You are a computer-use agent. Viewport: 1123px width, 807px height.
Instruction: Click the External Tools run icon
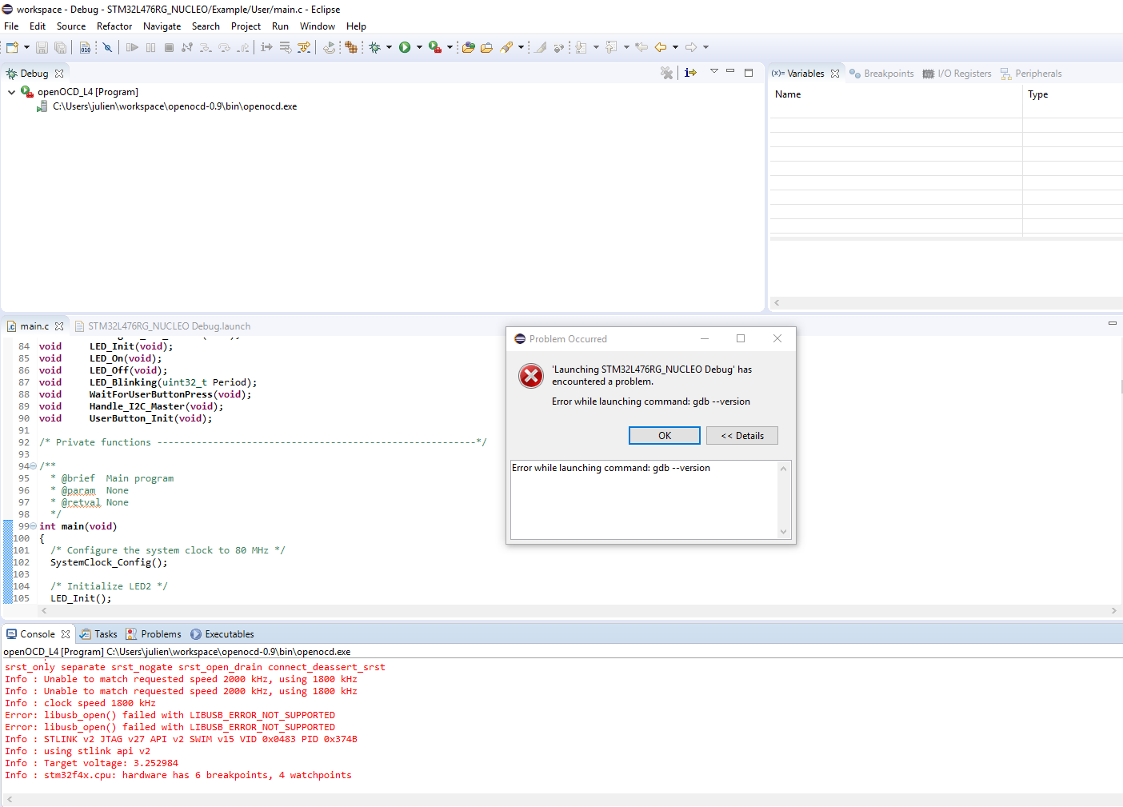(x=435, y=47)
